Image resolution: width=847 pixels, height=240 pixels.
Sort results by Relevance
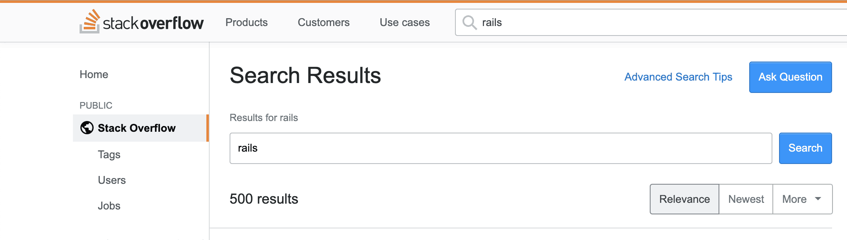click(684, 199)
